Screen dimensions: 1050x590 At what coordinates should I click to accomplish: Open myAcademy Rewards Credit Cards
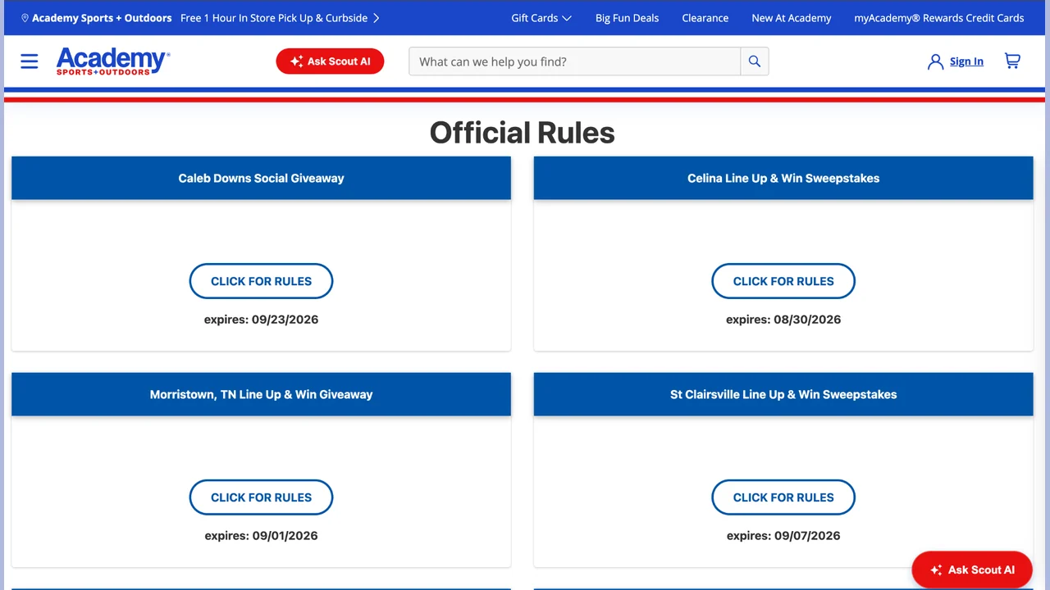(939, 18)
